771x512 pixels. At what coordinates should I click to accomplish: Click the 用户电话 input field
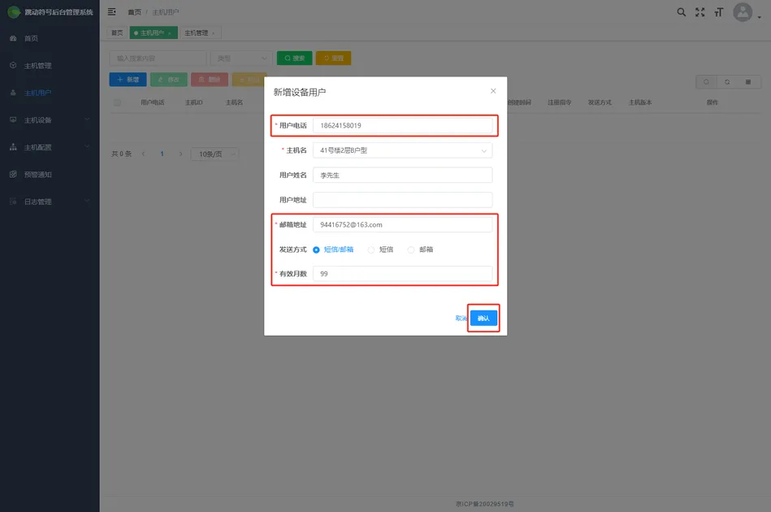pos(402,125)
